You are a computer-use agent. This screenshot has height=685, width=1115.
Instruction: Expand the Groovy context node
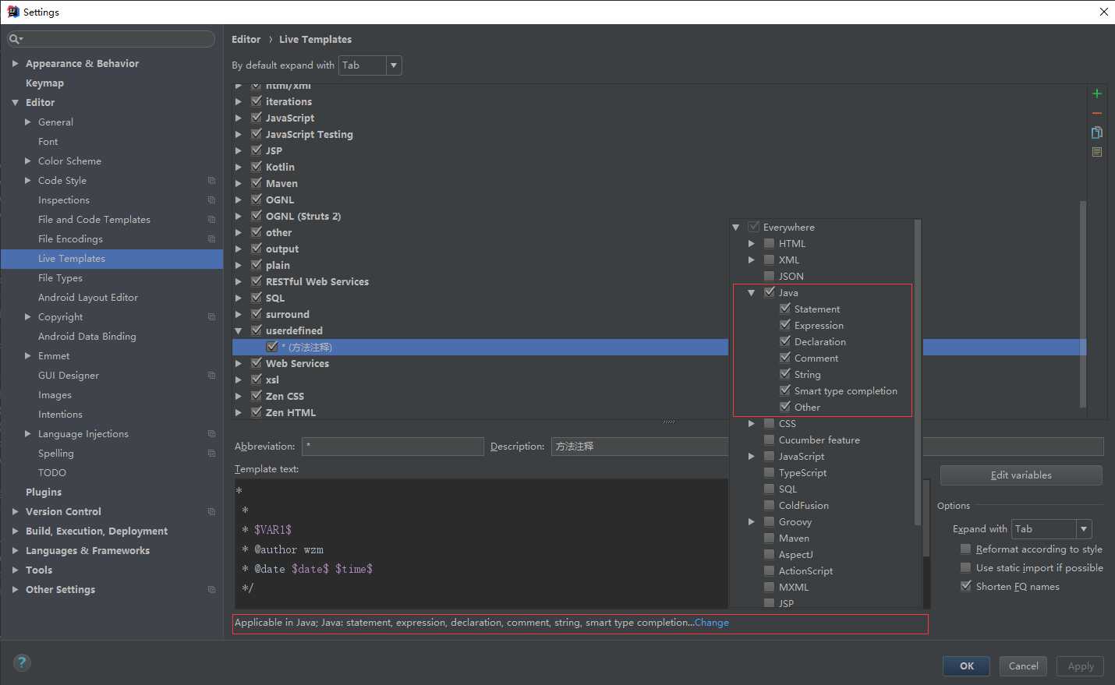[x=752, y=522]
